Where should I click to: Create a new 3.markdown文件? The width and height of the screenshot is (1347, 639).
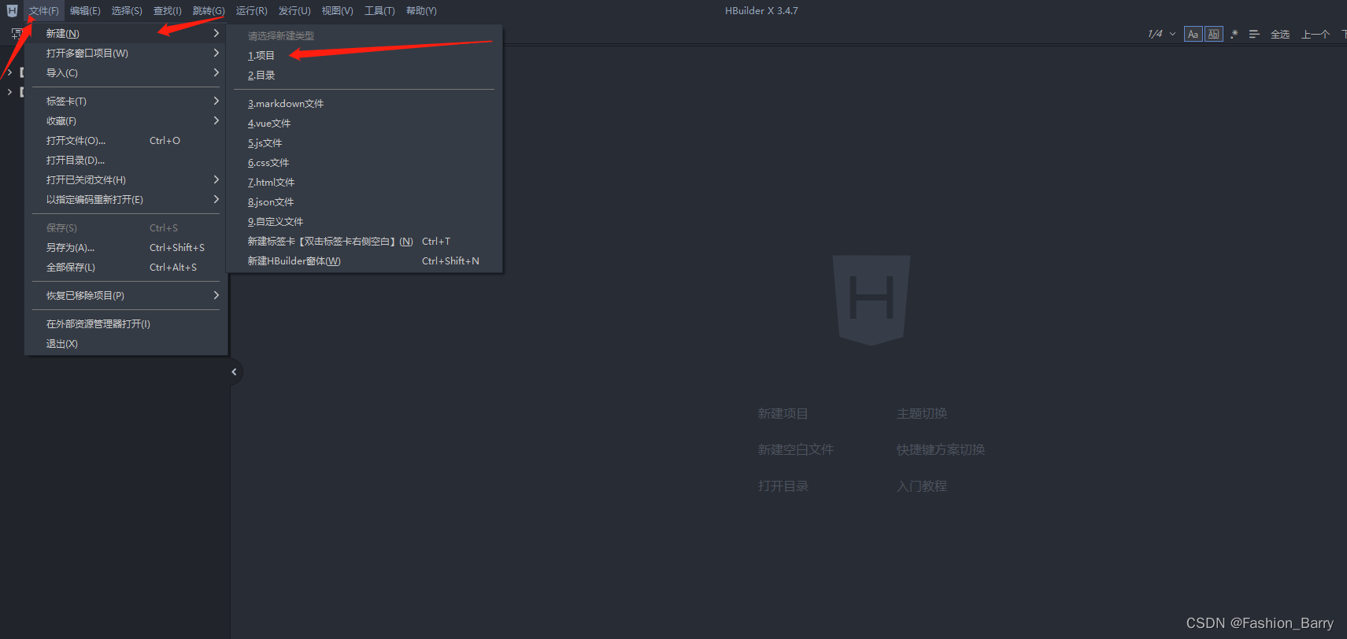pyautogui.click(x=365, y=104)
